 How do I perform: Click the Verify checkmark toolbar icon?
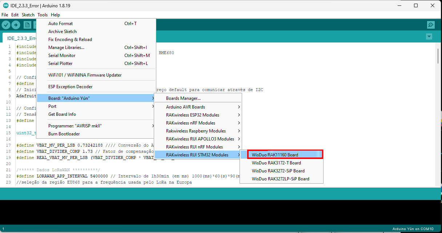pyautogui.click(x=6, y=25)
